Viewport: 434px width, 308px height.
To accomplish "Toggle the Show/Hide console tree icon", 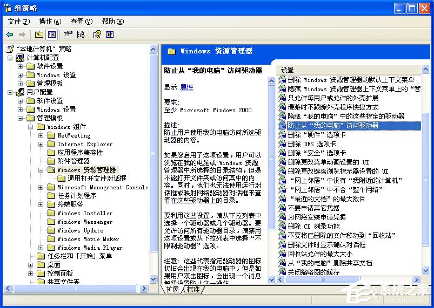I will pos(52,35).
